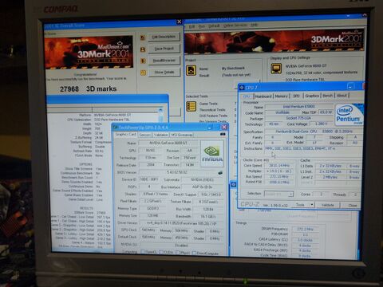Select the Graphics Card tab in GPU-Z
This screenshot has width=383, height=287.
point(126,135)
